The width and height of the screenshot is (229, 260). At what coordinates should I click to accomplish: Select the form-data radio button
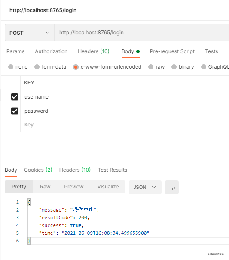click(x=37, y=67)
